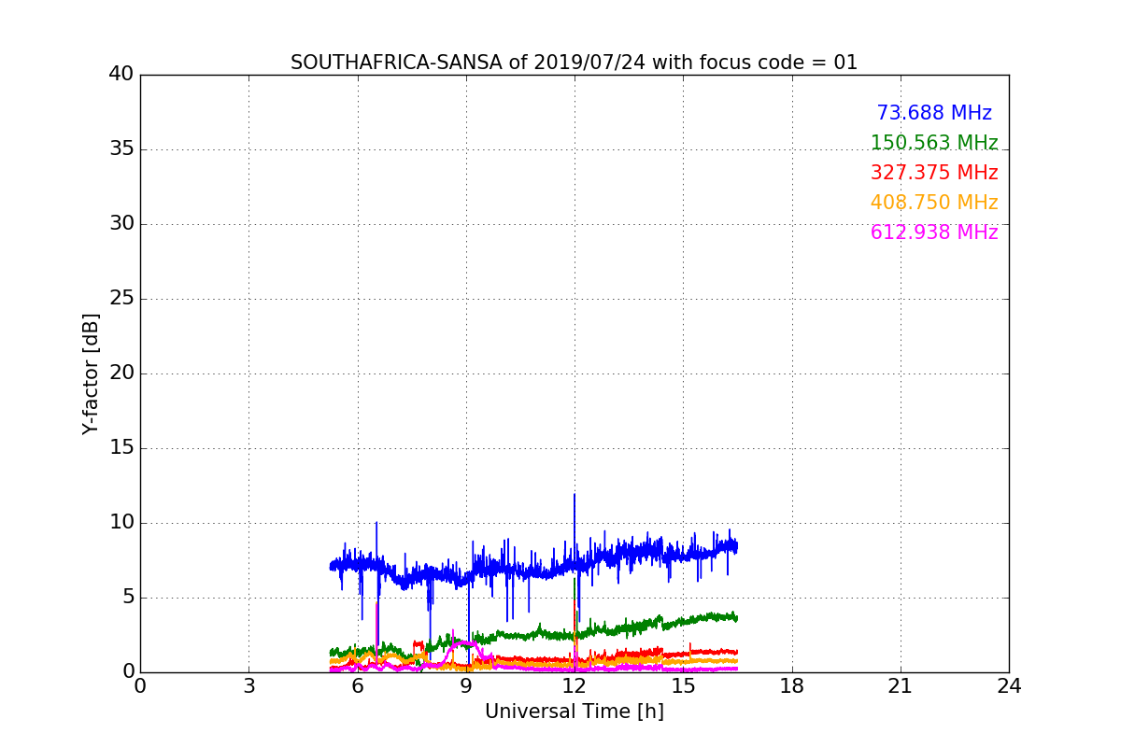Select the 73.688 MHz legend label
The image size is (1121, 747).
click(934, 113)
